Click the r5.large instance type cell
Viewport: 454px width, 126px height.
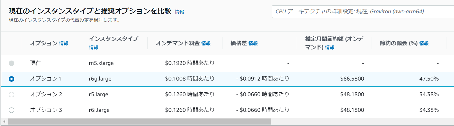click(x=99, y=94)
